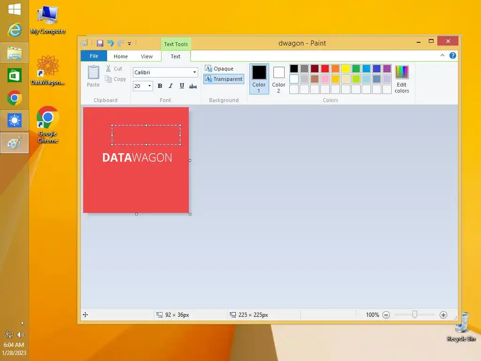This screenshot has height=361, width=481.
Task: Click the DATAWAGON logo text on canvas
Action: [137, 157]
